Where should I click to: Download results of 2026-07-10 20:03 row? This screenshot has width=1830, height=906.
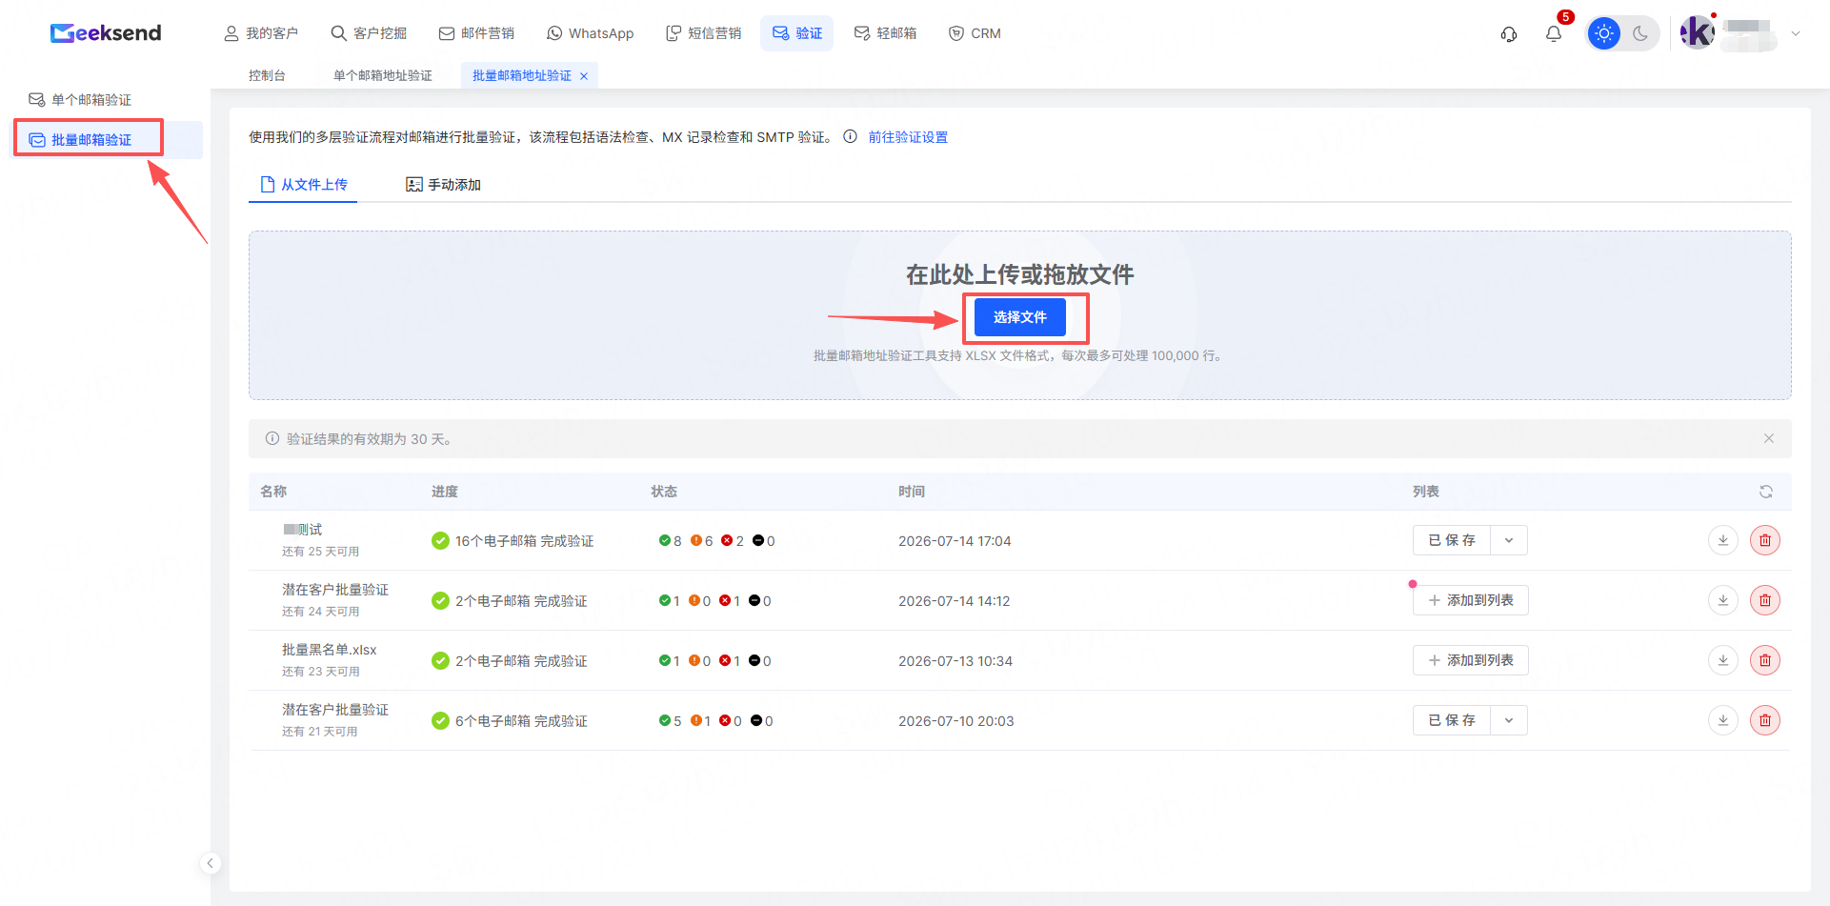coord(1723,720)
